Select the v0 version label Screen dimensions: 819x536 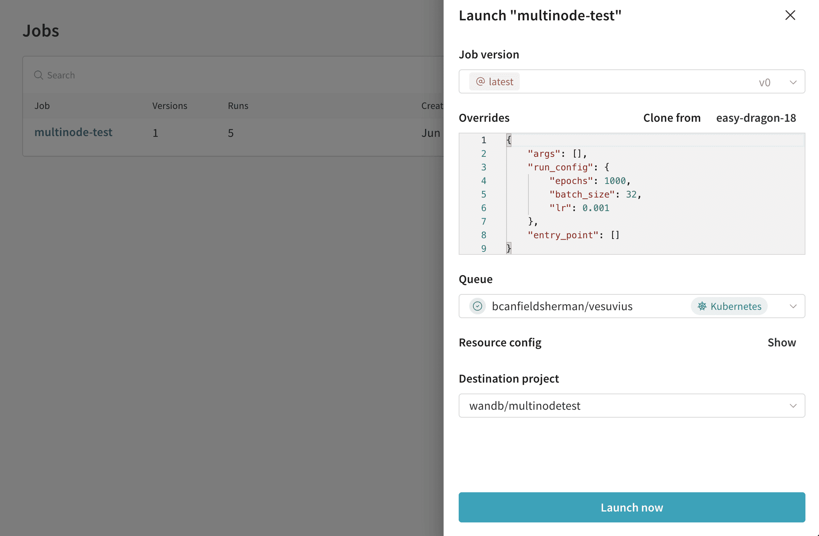tap(764, 82)
